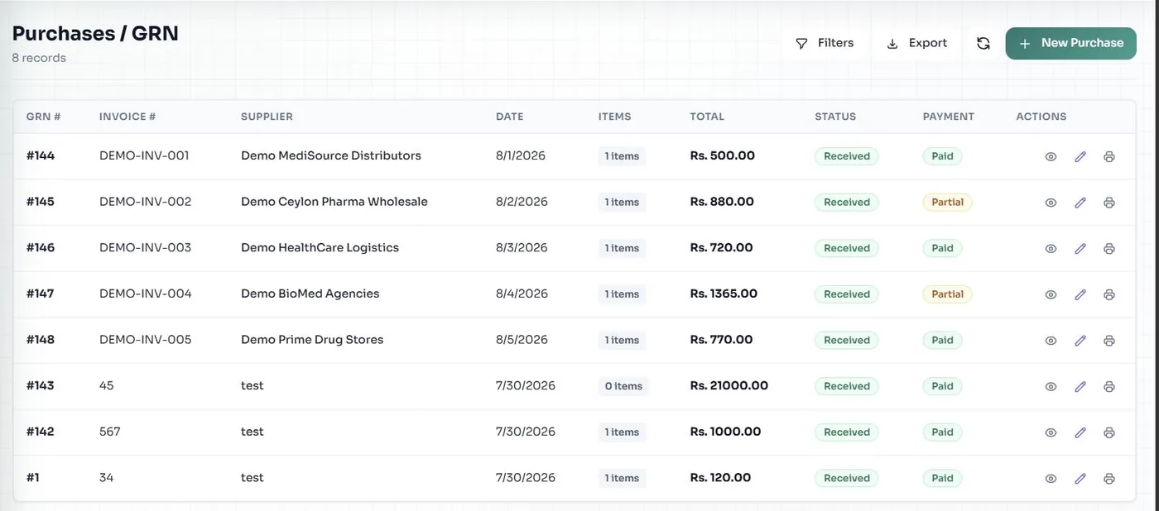View details of GRN #144
Image resolution: width=1159 pixels, height=511 pixels.
tap(1051, 156)
